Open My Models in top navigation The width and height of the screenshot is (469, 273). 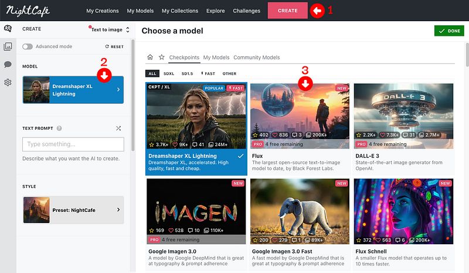[140, 11]
